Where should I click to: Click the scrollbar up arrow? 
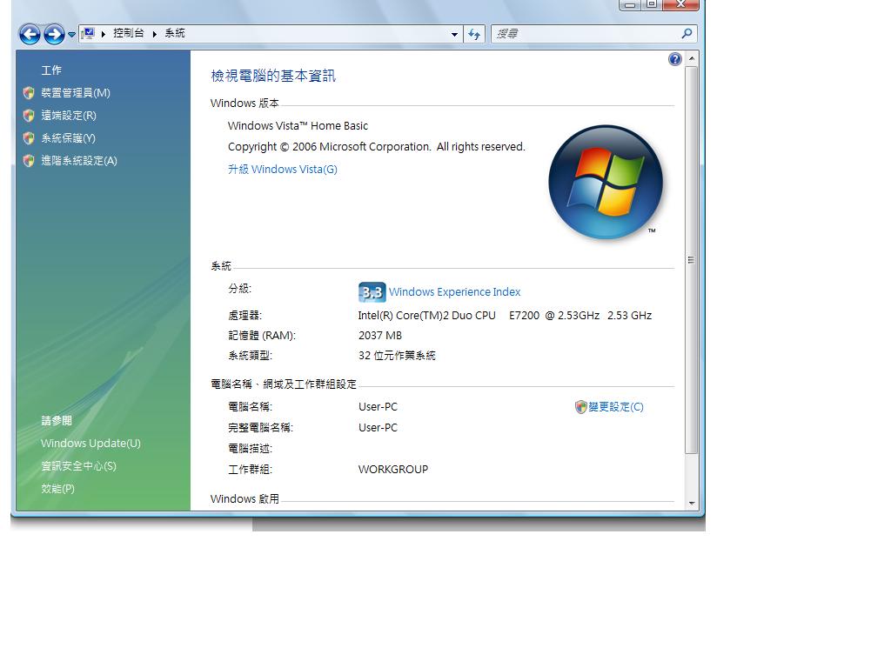(692, 58)
